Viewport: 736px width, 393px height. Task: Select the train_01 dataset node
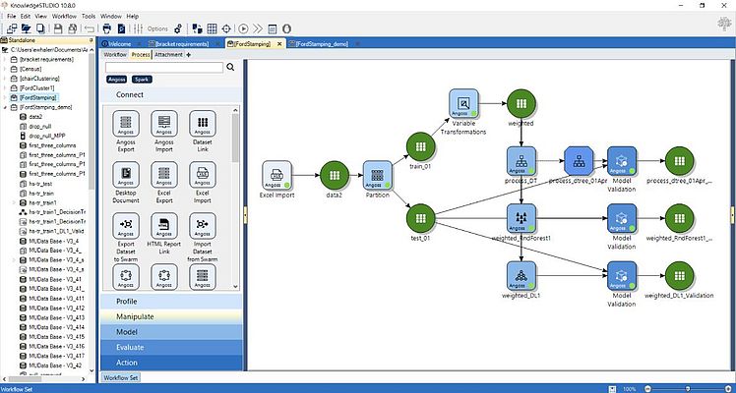421,146
